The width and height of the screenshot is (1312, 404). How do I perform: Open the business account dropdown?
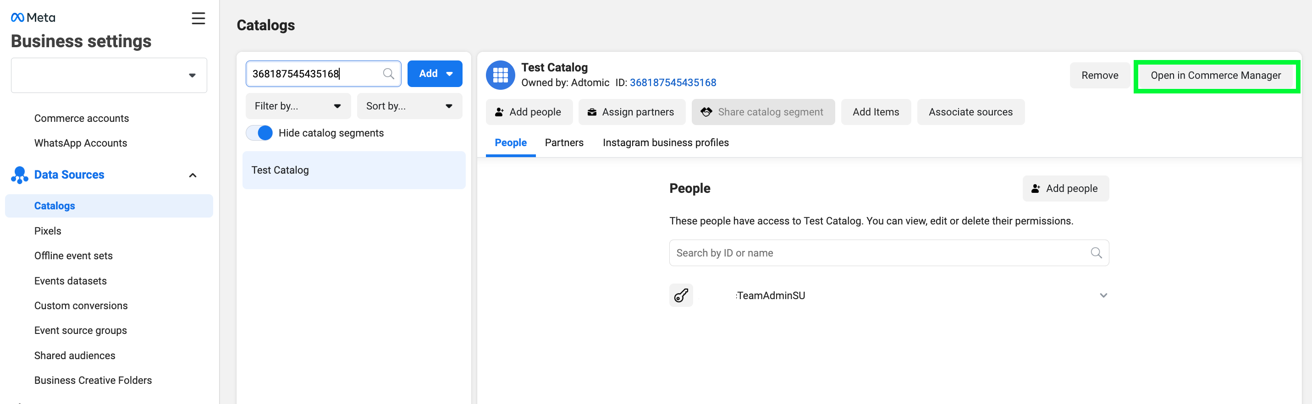pos(109,75)
